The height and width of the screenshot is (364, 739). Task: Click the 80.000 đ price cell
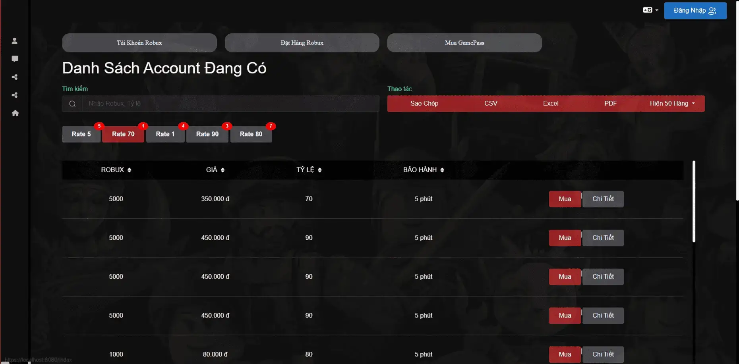[215, 354]
